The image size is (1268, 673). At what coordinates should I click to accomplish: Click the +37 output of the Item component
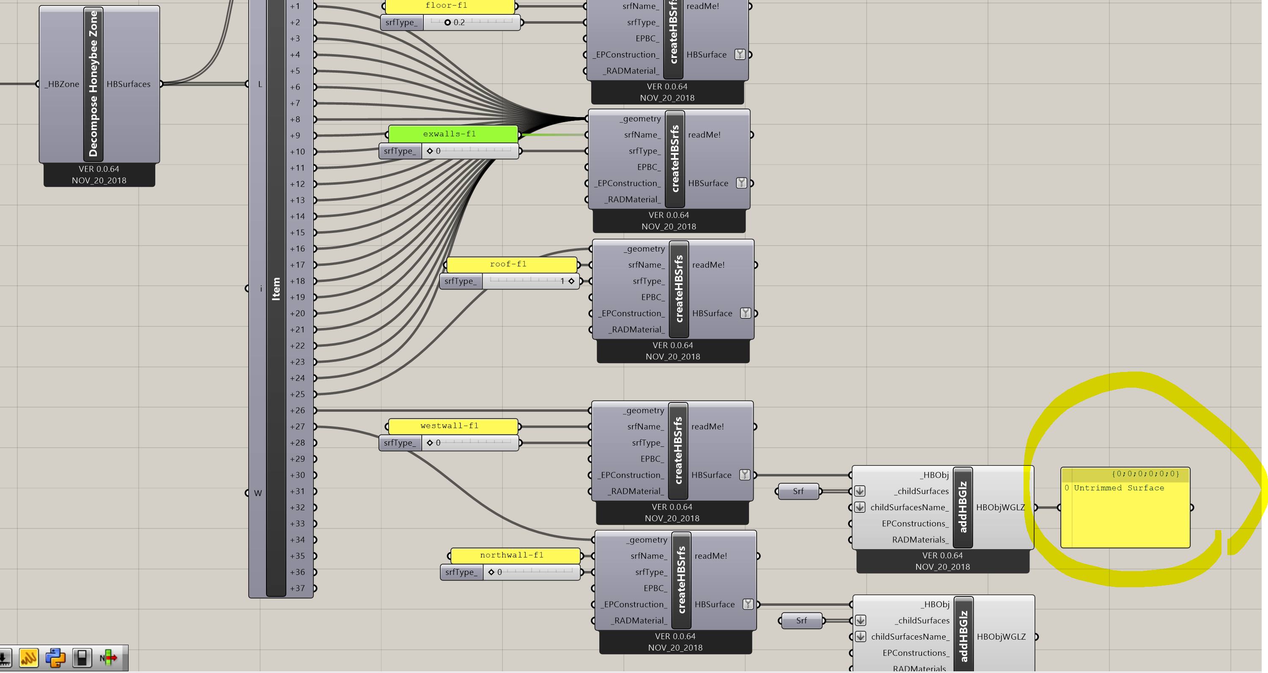click(x=298, y=588)
